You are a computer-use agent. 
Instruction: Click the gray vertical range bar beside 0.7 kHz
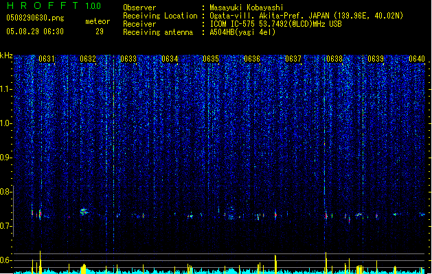click(x=14, y=211)
